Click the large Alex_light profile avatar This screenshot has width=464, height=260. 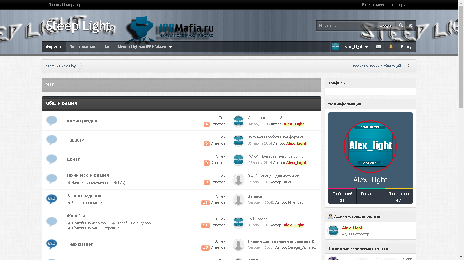[x=370, y=146]
